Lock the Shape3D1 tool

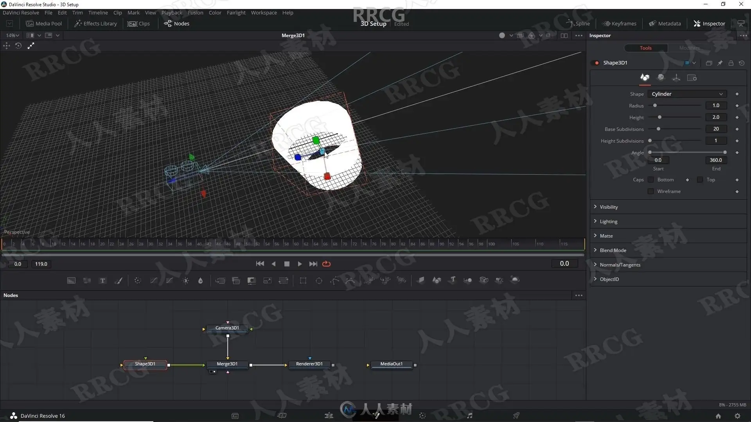coord(731,63)
